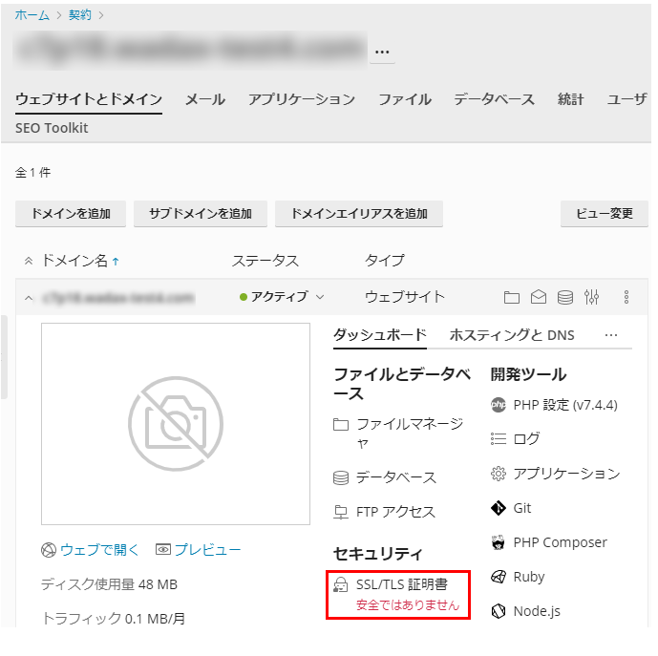The height and width of the screenshot is (656, 658).
Task: Click the プレビュー link
Action: [x=208, y=550]
